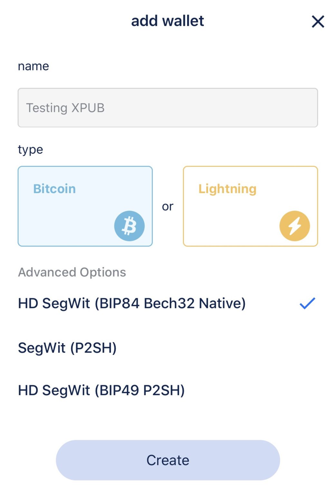Click the blue Bitcoin selection highlight
This screenshot has width=336, height=495.
(x=85, y=206)
